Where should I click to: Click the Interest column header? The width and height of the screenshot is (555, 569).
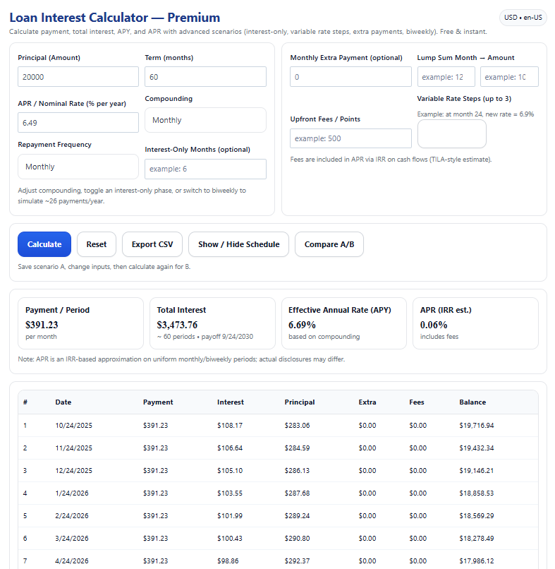pos(231,402)
